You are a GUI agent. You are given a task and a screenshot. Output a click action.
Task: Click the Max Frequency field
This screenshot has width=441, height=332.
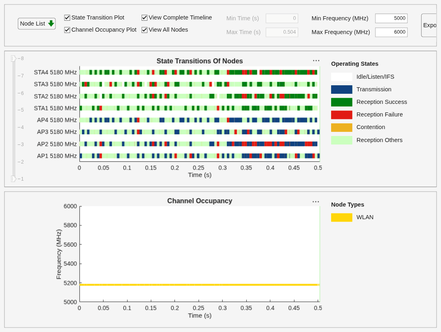click(391, 32)
